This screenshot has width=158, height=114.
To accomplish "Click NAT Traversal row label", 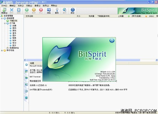I will [35, 77].
